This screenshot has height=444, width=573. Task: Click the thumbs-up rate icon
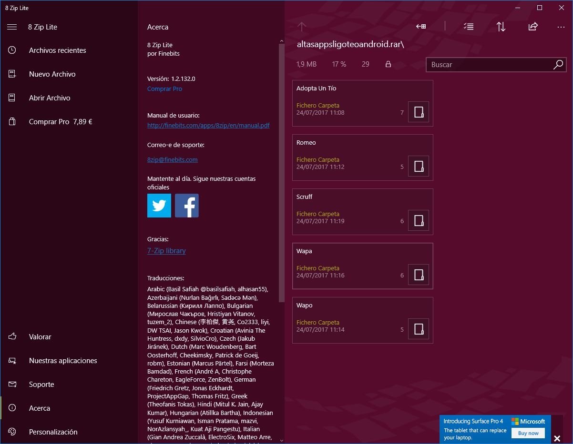[x=12, y=336]
